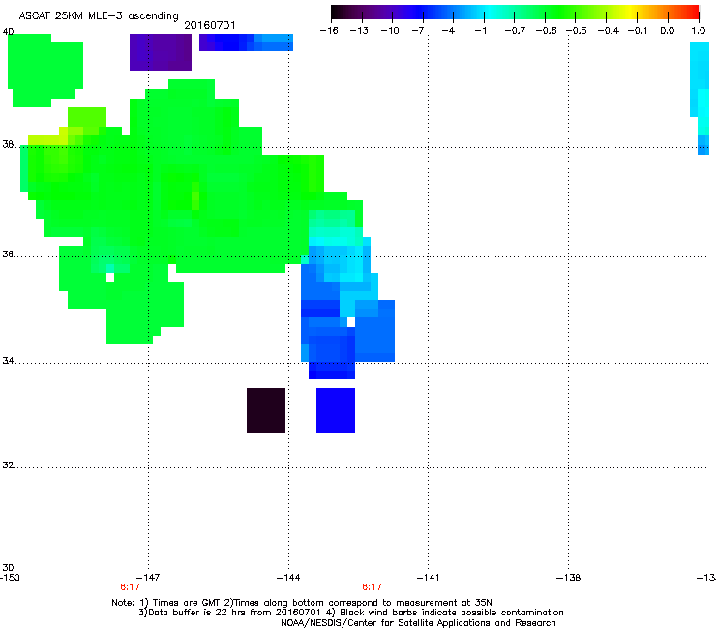Click the note line starting 'Note: 1) Times are GMT'
The image size is (716, 629).
302,603
